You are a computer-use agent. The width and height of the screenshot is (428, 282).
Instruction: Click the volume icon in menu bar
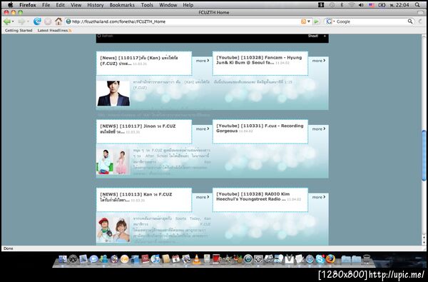tap(361, 5)
